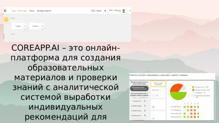This screenshot has height=123, width=219.
Task: Click the T text icon in the text input card
Action: pos(153,95)
